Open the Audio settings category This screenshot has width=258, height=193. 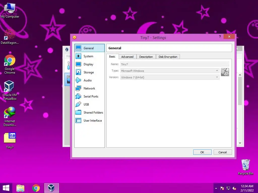89,80
